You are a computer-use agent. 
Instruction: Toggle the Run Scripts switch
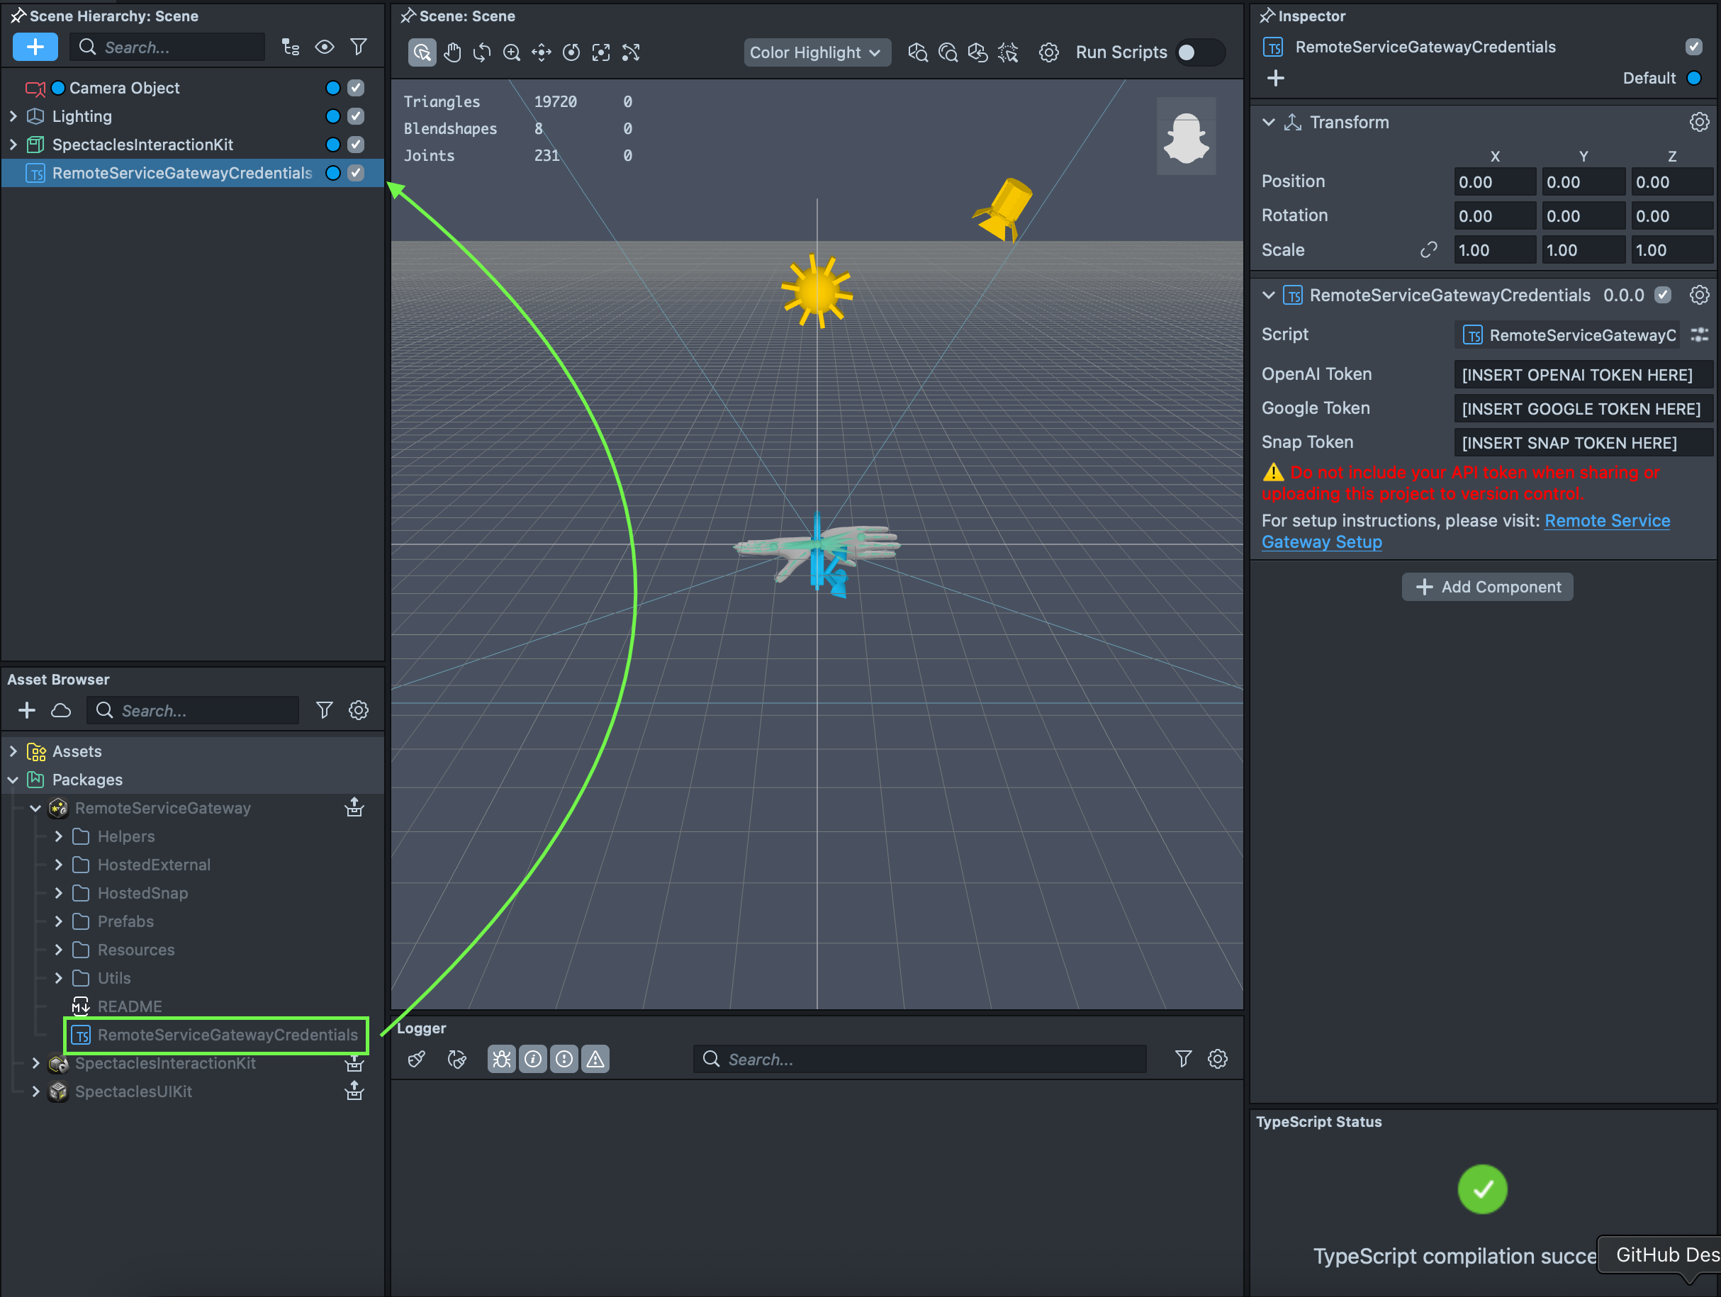[x=1199, y=53]
